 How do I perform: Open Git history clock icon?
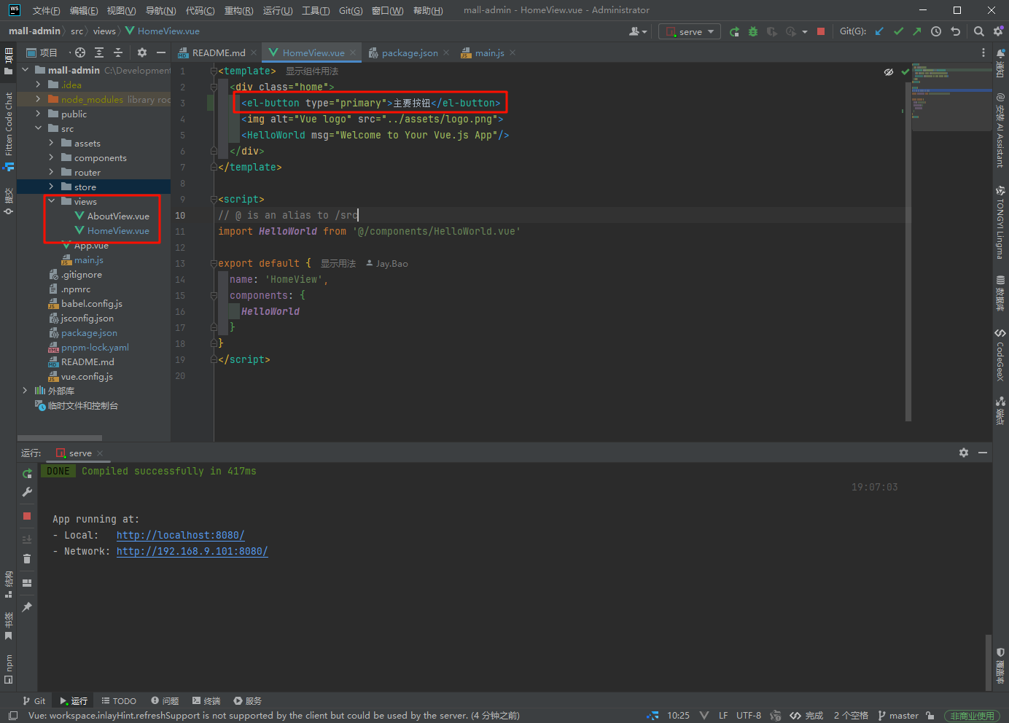[936, 31]
